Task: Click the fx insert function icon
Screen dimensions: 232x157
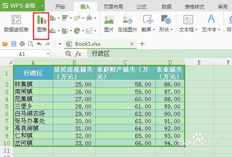Action: [x=78, y=54]
